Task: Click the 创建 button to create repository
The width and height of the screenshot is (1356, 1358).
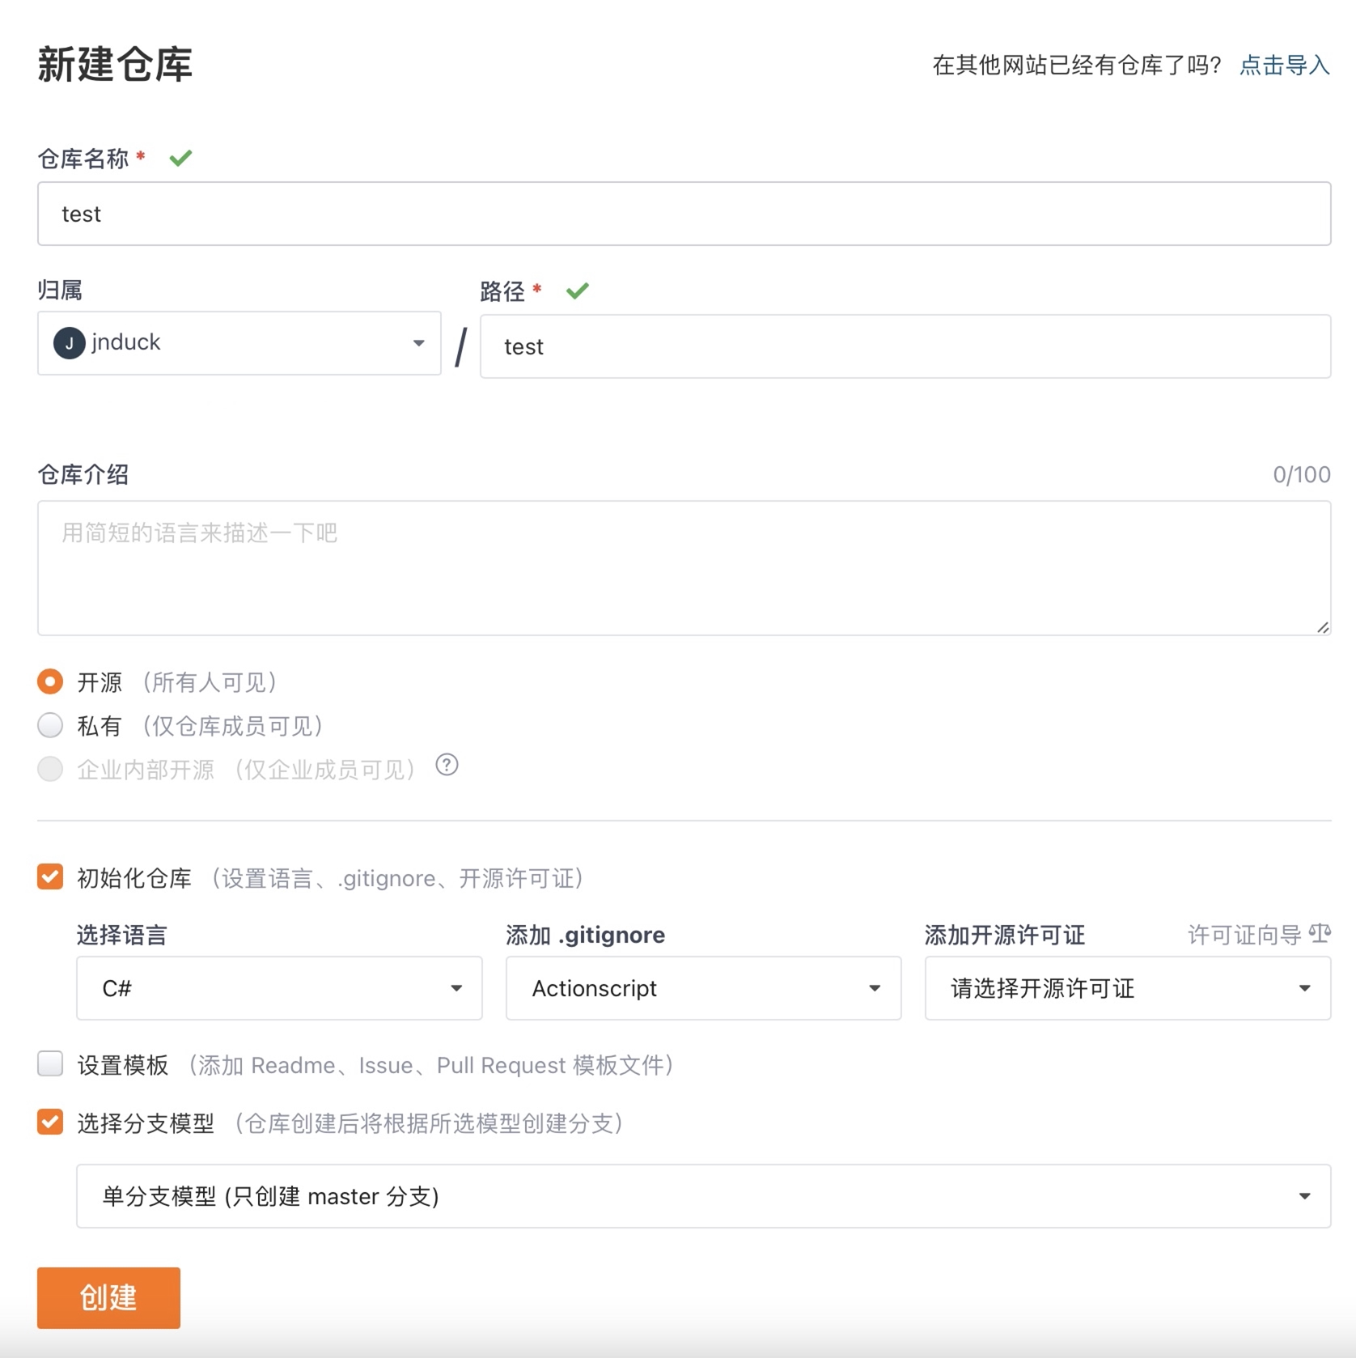Action: point(108,1296)
